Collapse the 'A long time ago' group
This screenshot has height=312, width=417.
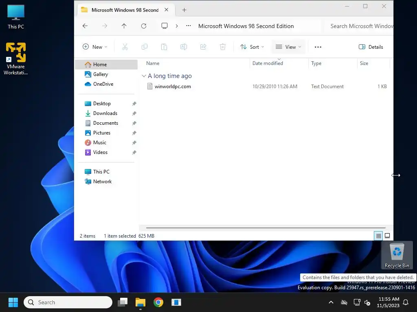pyautogui.click(x=144, y=76)
